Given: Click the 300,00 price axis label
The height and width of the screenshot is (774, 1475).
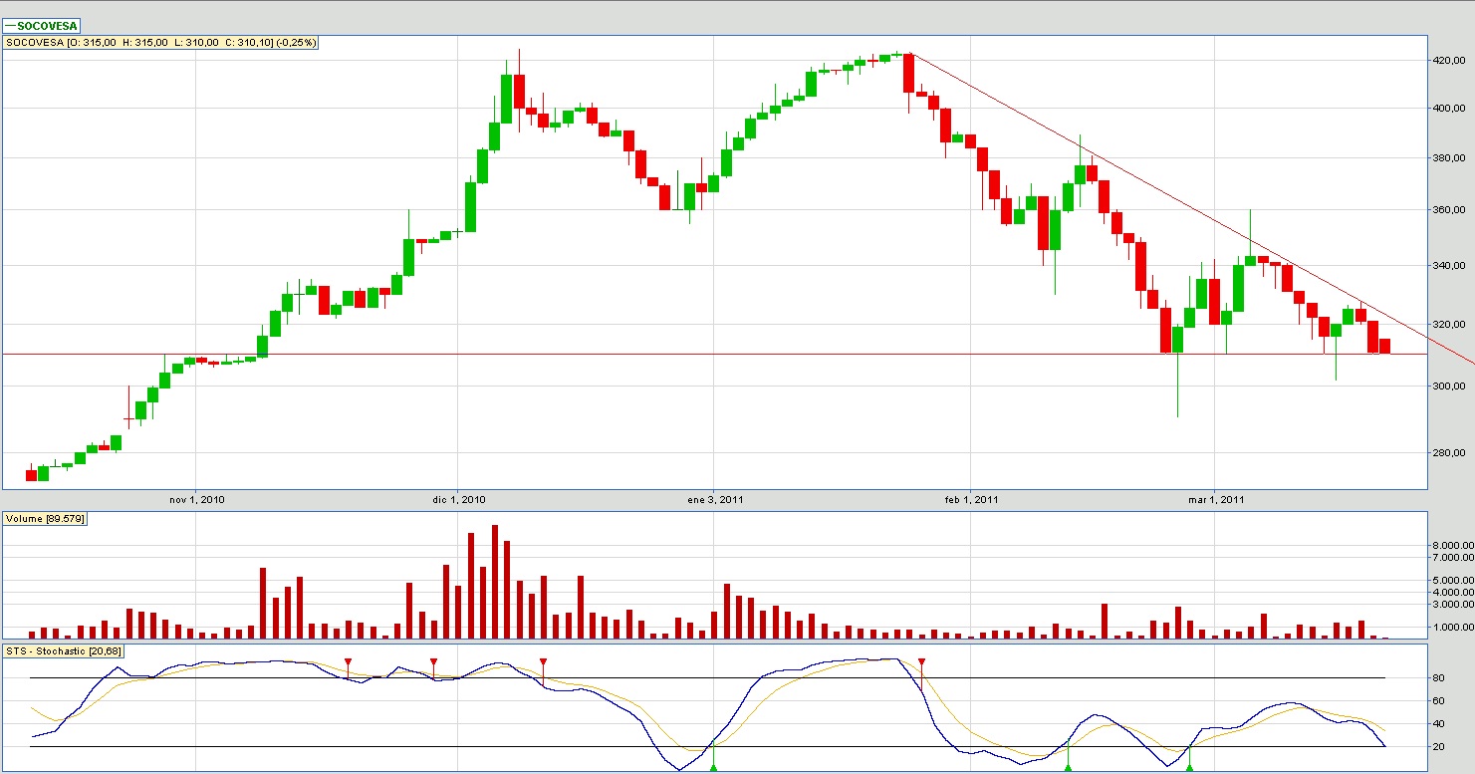Looking at the screenshot, I should 1449,387.
